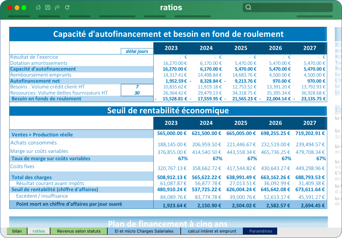Select the délai jours cell with 7
The height and width of the screenshot is (238, 342).
tap(137, 87)
